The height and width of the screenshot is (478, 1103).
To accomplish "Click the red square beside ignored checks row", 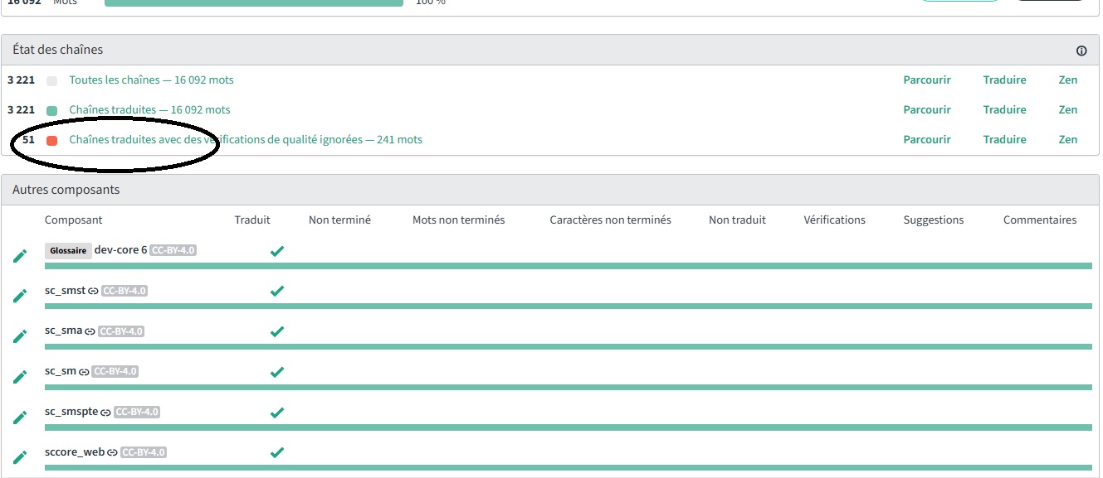I will point(52,141).
